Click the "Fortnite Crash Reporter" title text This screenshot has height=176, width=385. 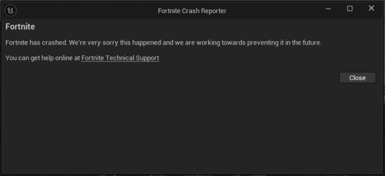pos(192,11)
